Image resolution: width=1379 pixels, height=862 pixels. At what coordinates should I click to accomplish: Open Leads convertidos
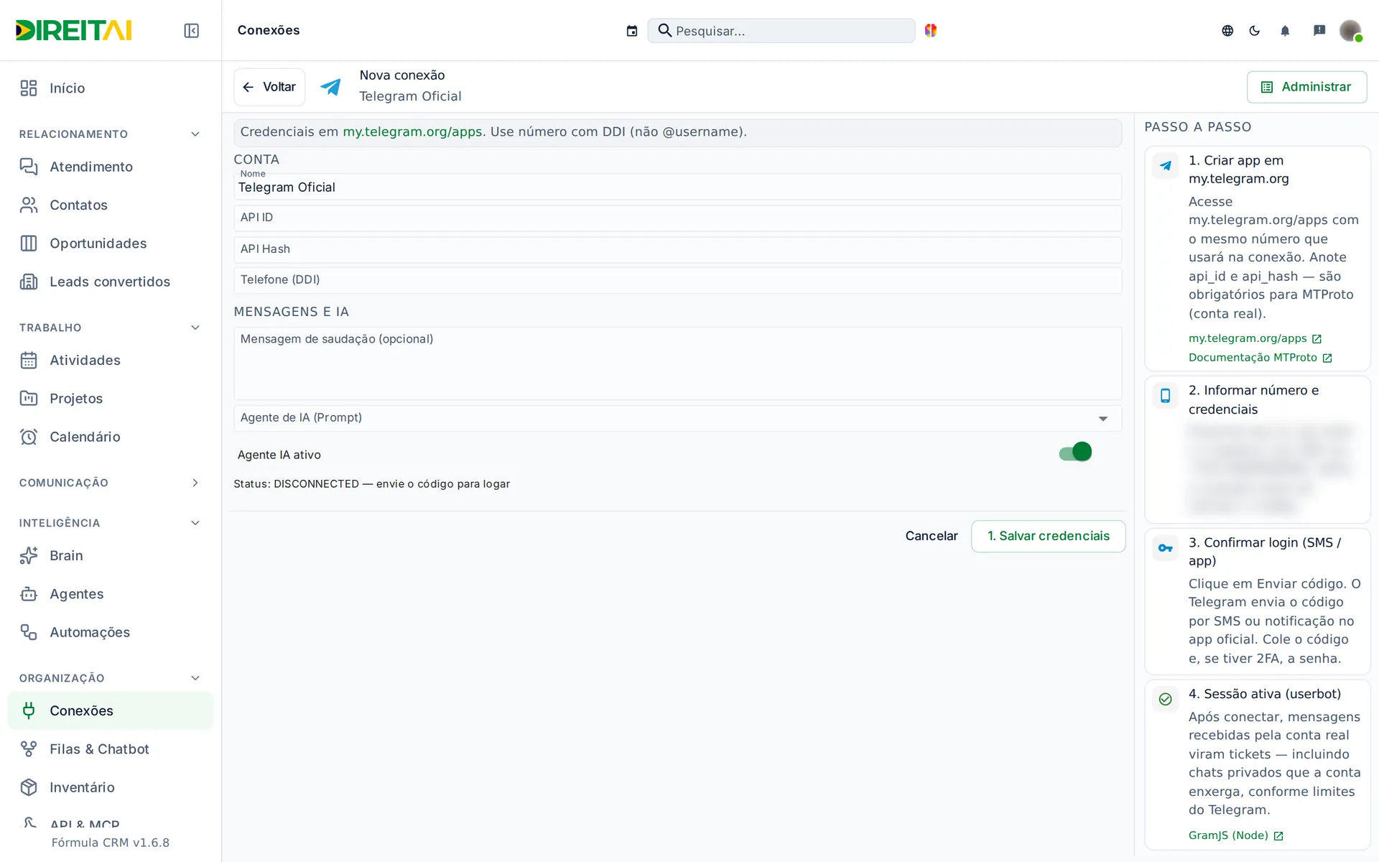[x=111, y=282]
